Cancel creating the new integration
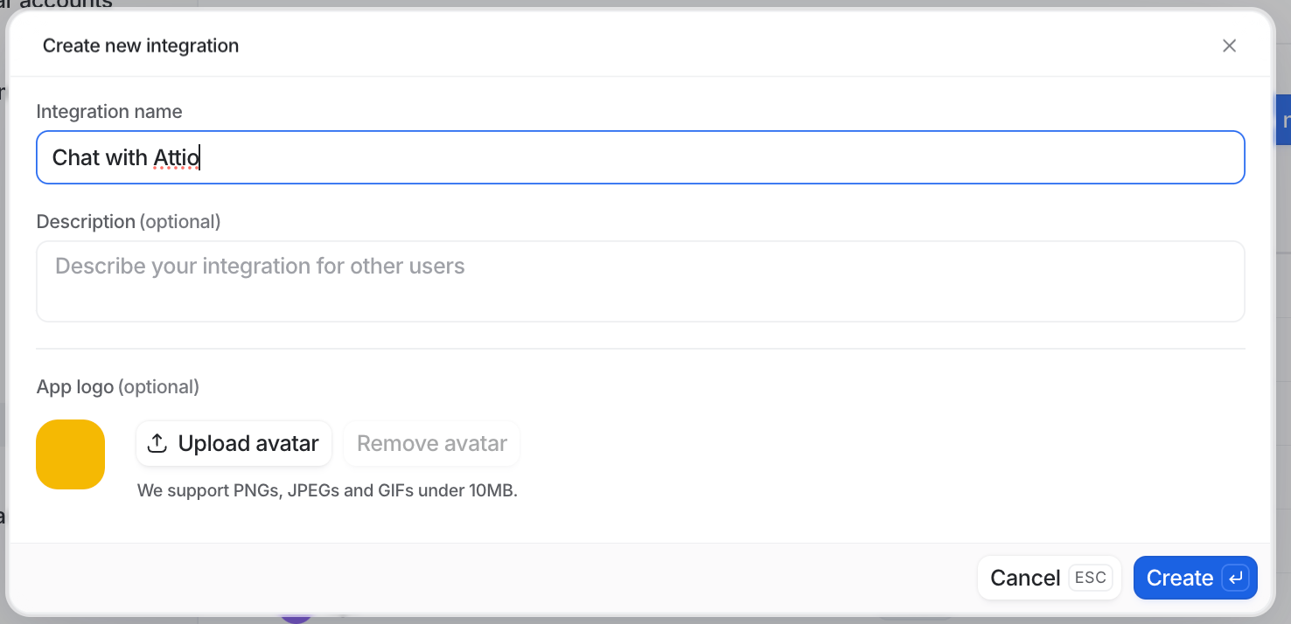The height and width of the screenshot is (624, 1291). (x=1025, y=578)
